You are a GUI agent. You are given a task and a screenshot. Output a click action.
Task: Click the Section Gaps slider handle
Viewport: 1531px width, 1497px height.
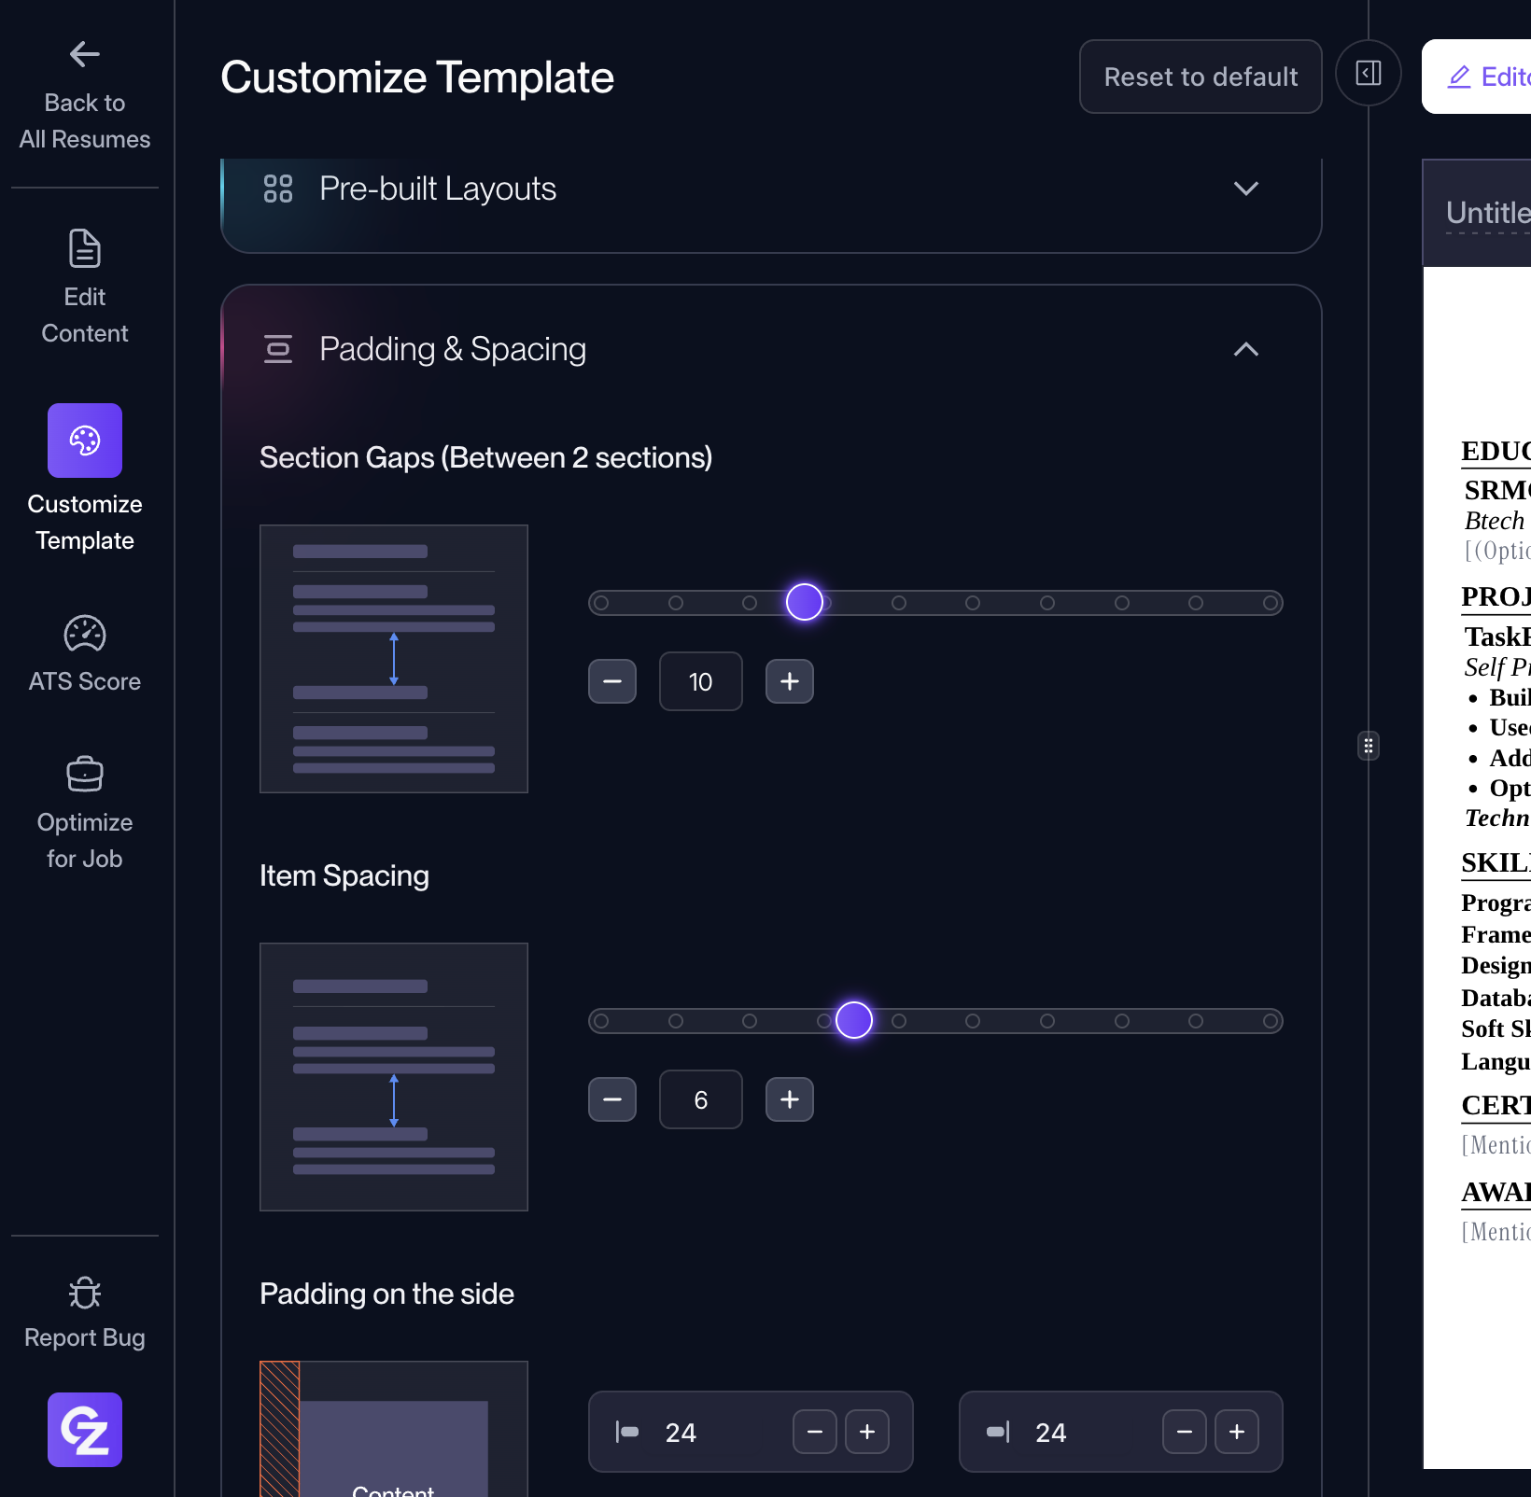click(x=805, y=602)
